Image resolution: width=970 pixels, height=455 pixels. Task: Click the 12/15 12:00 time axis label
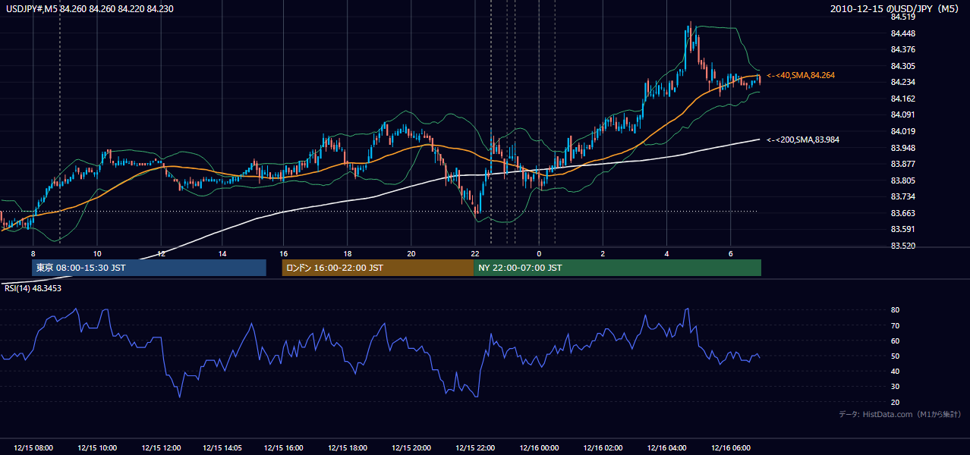(x=161, y=448)
